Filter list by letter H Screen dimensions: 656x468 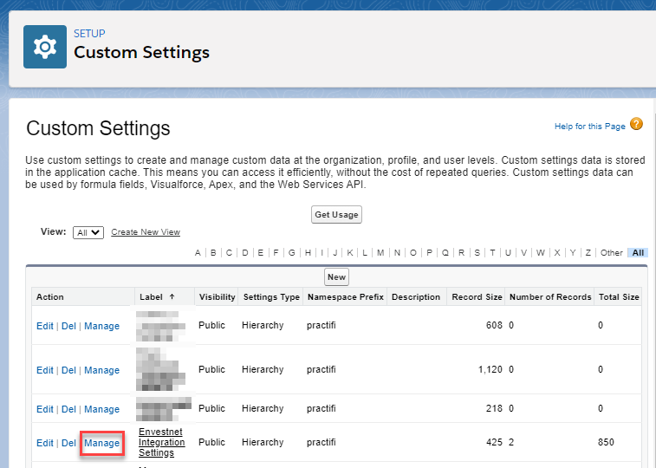coord(308,252)
